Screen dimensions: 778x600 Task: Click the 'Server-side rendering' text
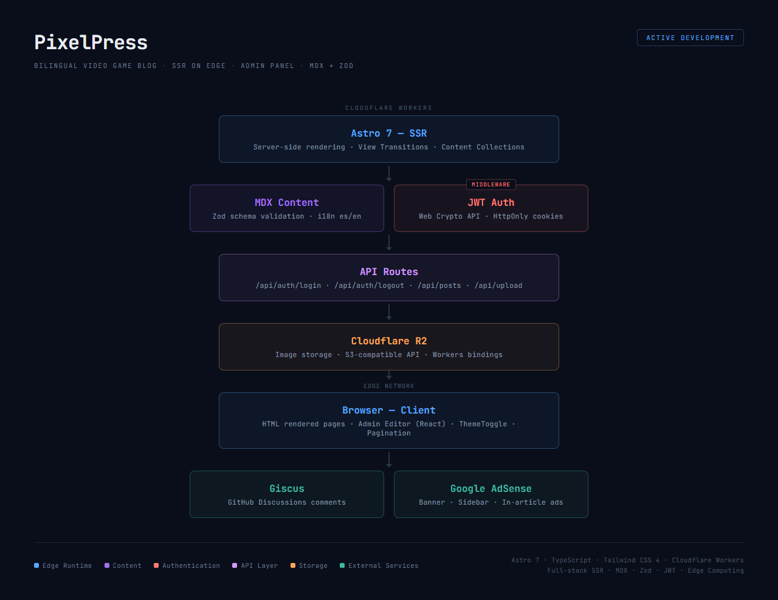tap(299, 147)
